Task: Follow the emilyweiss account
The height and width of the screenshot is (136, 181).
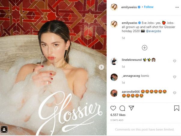Action: (149, 7)
